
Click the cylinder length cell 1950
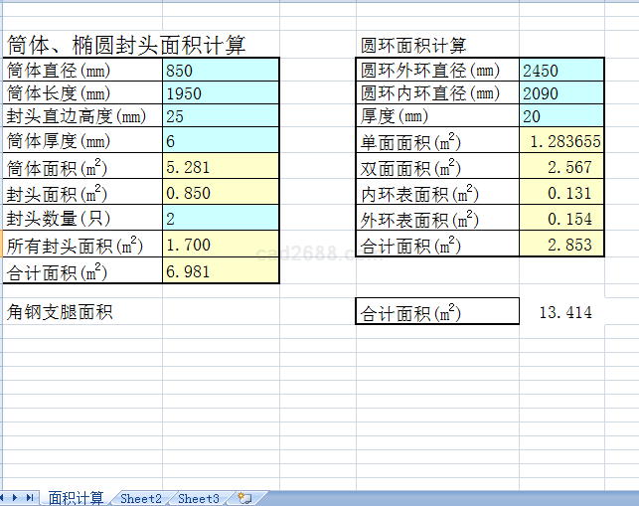click(x=221, y=94)
